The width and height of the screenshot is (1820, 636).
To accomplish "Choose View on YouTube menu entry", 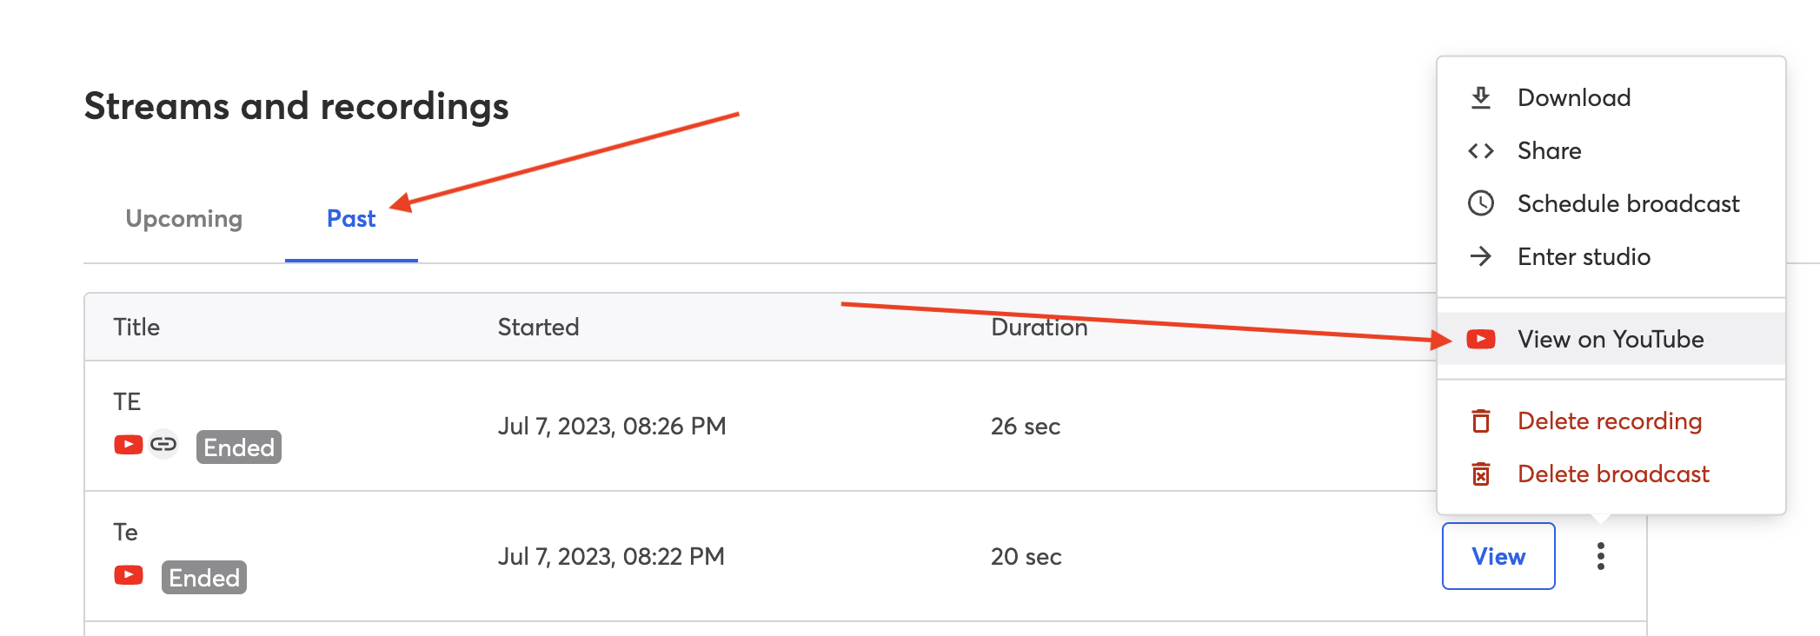I will tap(1610, 340).
